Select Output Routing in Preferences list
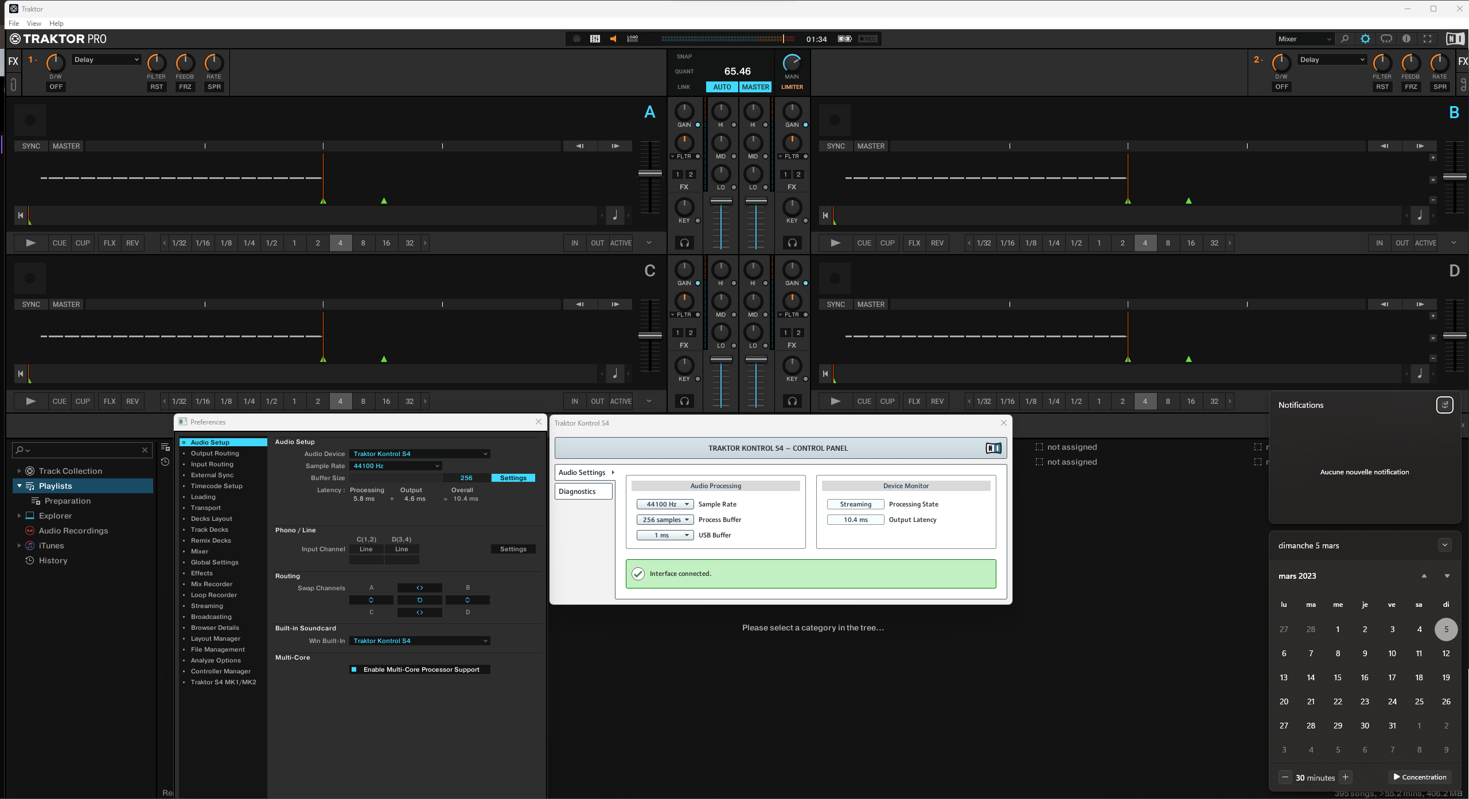The image size is (1469, 799). pyautogui.click(x=215, y=453)
